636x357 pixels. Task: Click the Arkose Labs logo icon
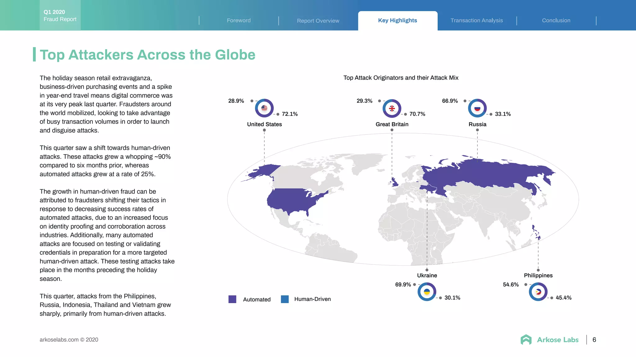click(x=526, y=340)
